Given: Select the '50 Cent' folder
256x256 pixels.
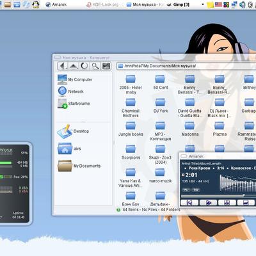Looking at the screenshot, I should point(161,83).
